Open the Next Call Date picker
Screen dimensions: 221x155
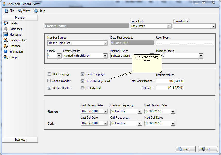point(173,123)
